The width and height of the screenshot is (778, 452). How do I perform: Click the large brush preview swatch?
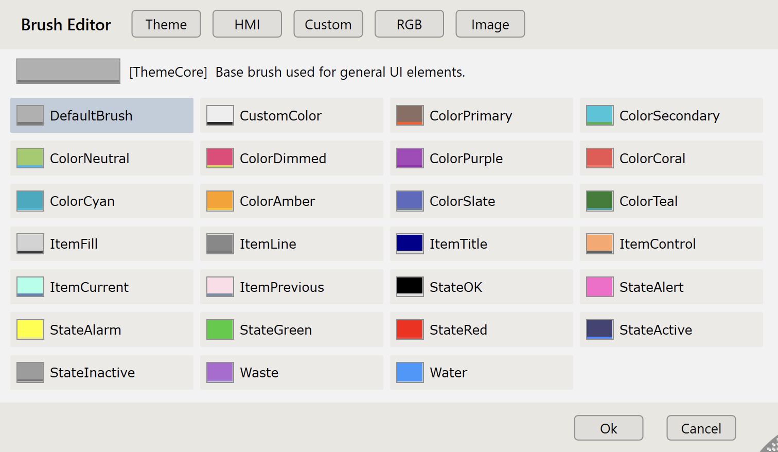coord(68,71)
